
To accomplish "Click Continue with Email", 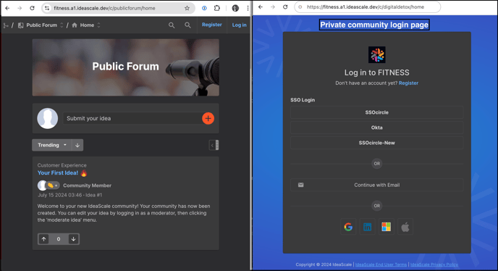I will [377, 185].
